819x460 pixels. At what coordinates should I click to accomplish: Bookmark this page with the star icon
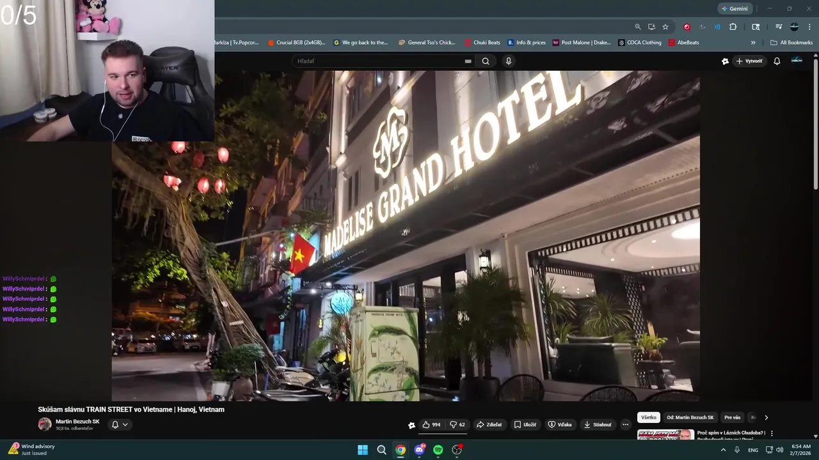[x=665, y=27]
